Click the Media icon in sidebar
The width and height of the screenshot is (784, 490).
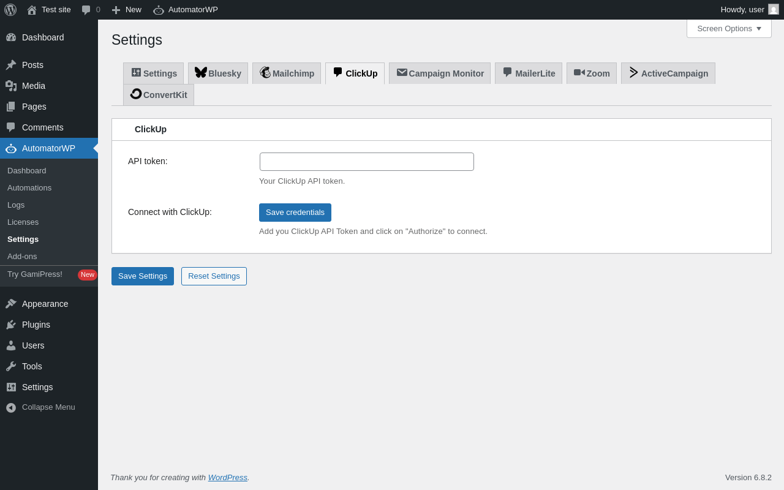click(x=11, y=86)
